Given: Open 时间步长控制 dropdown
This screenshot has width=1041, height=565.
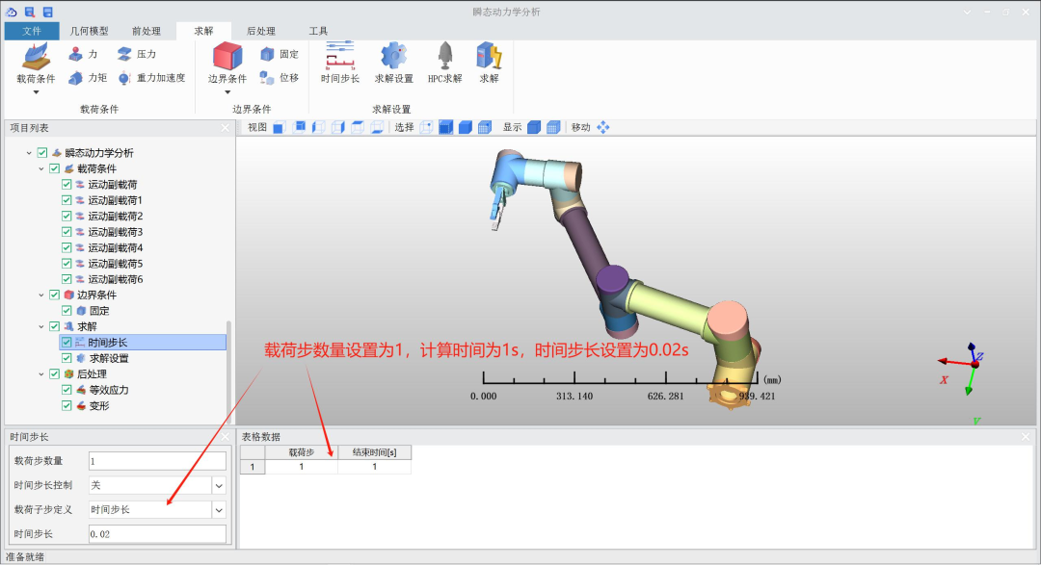Looking at the screenshot, I should click(x=219, y=485).
